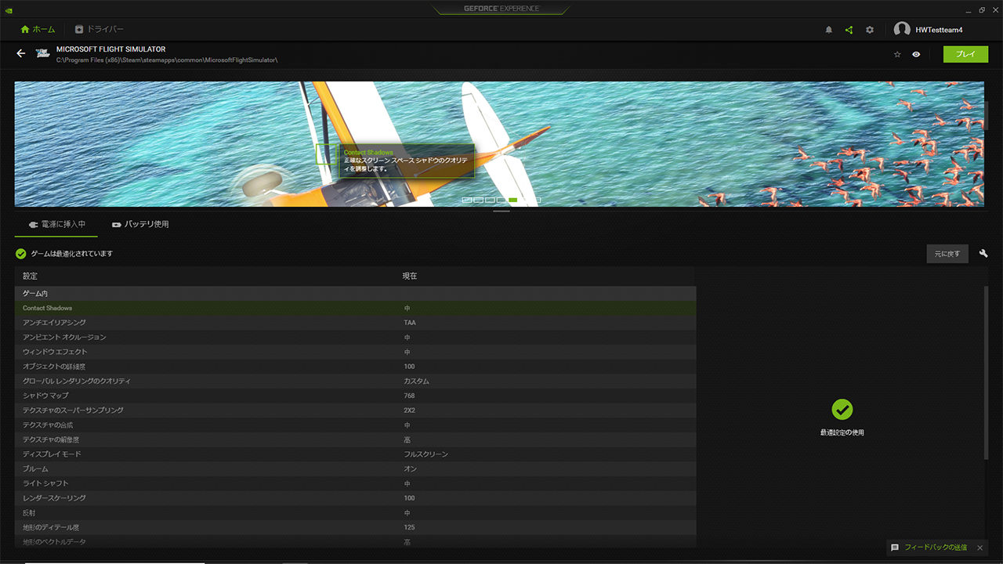Image resolution: width=1003 pixels, height=564 pixels.
Task: Select the オブジェクトの詳細度 row
Action: pos(355,367)
